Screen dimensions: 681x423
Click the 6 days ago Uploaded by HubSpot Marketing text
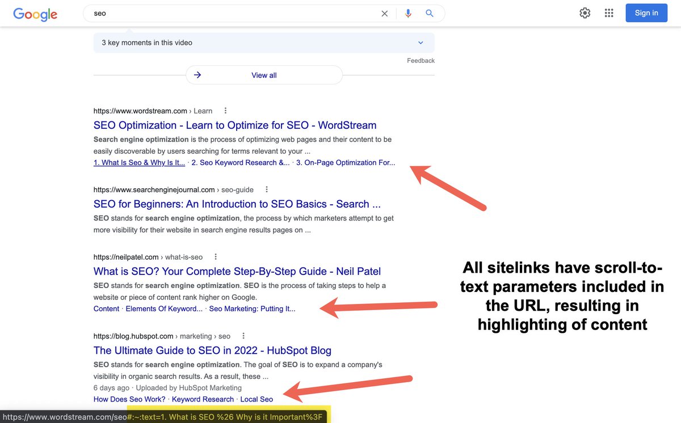167,388
